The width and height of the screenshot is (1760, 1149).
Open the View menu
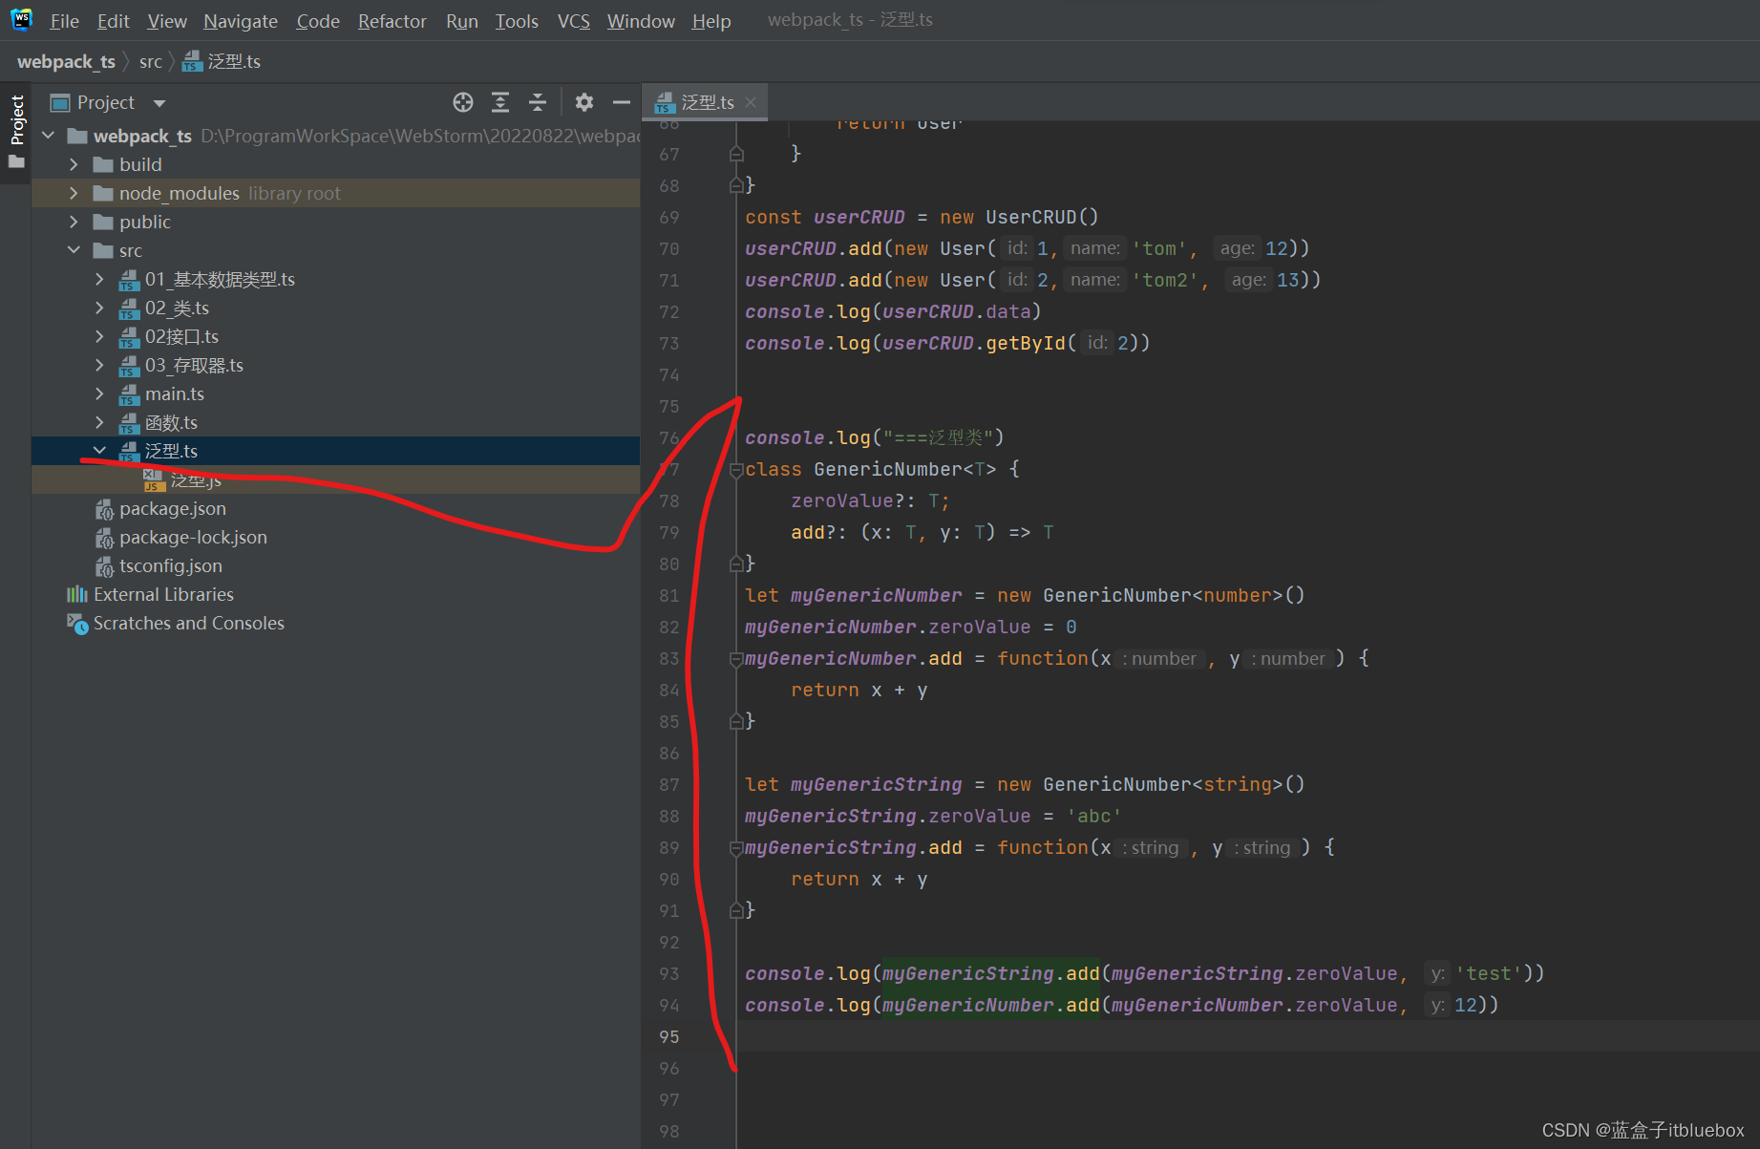pyautogui.click(x=167, y=20)
